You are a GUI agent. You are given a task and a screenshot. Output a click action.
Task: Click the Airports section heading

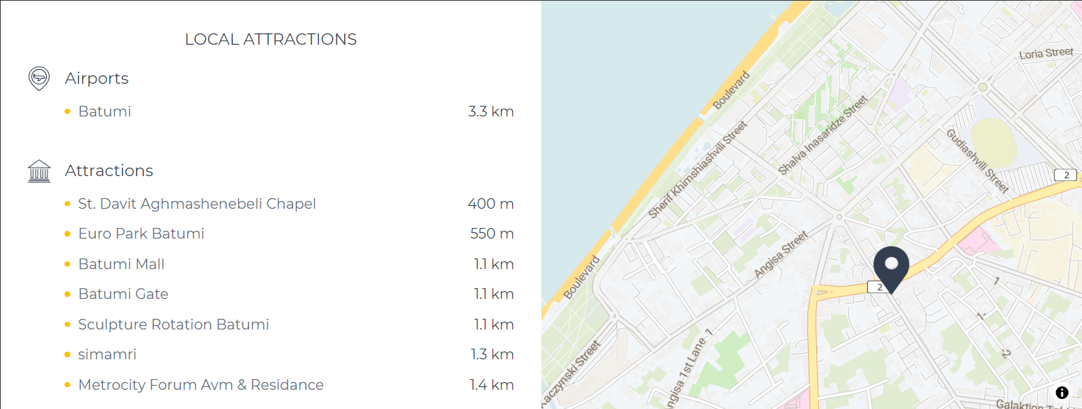tap(97, 78)
